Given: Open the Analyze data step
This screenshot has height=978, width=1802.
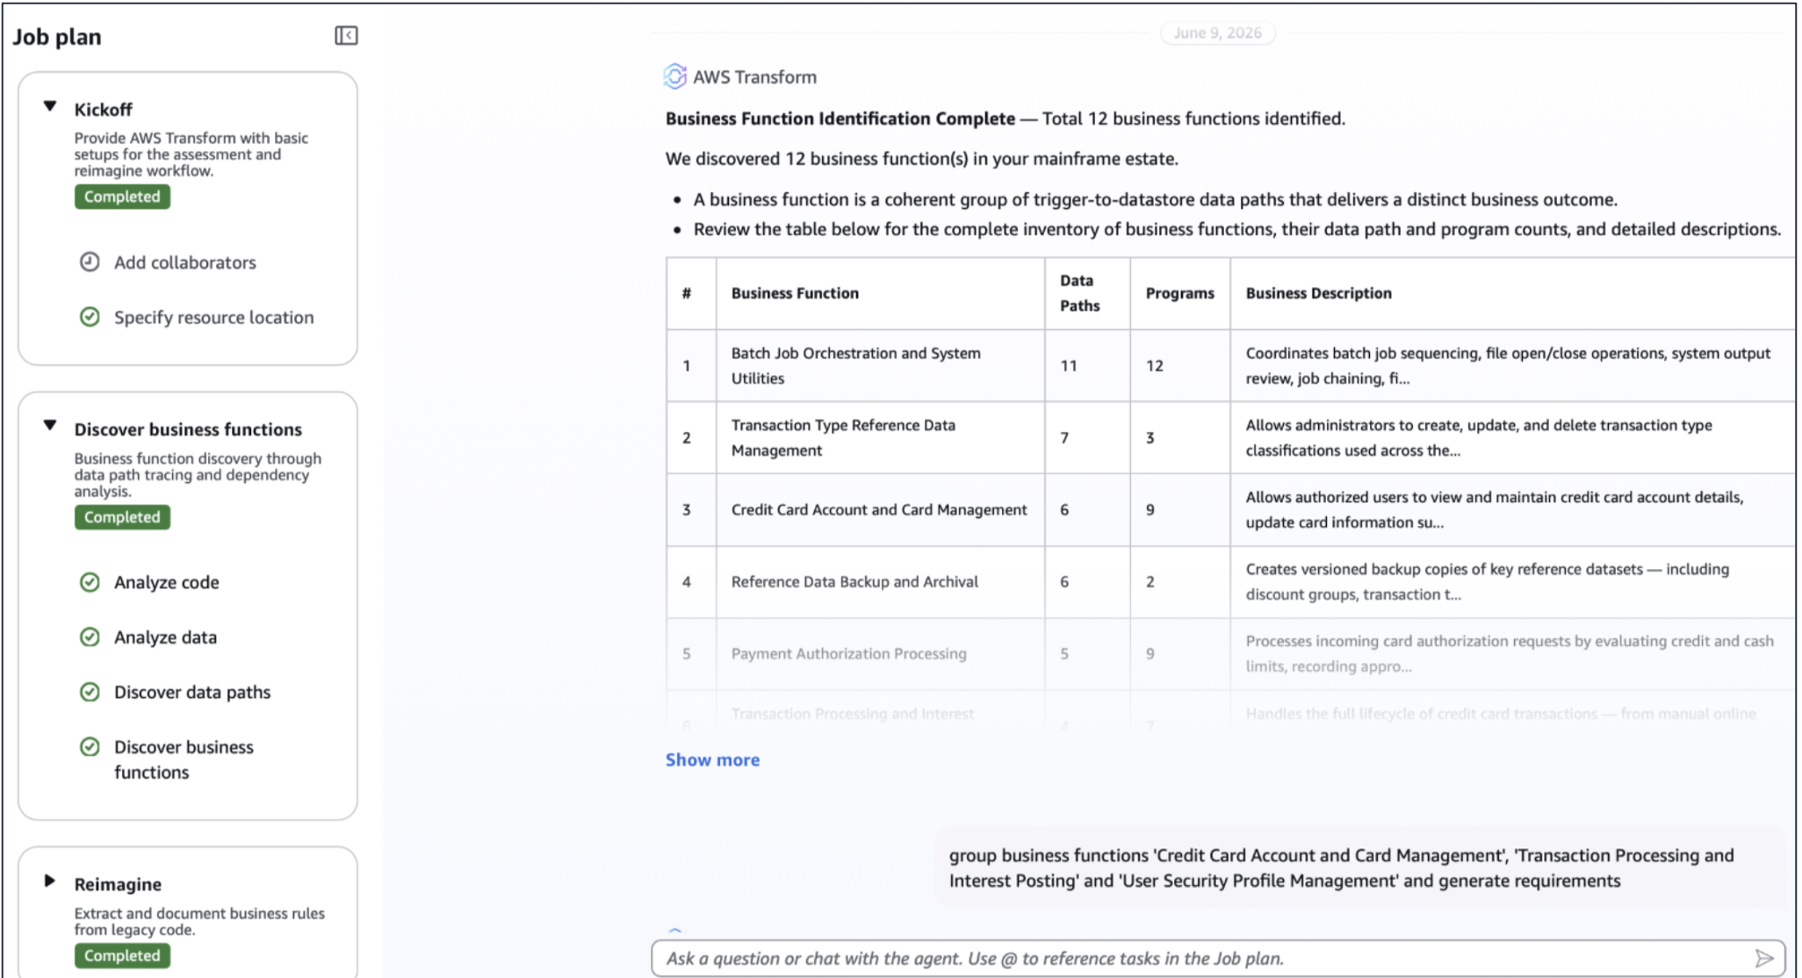Looking at the screenshot, I should coord(165,637).
